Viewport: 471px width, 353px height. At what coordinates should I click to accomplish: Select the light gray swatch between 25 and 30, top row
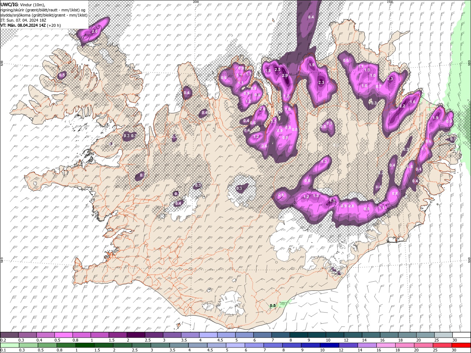pyautogui.click(x=443, y=335)
